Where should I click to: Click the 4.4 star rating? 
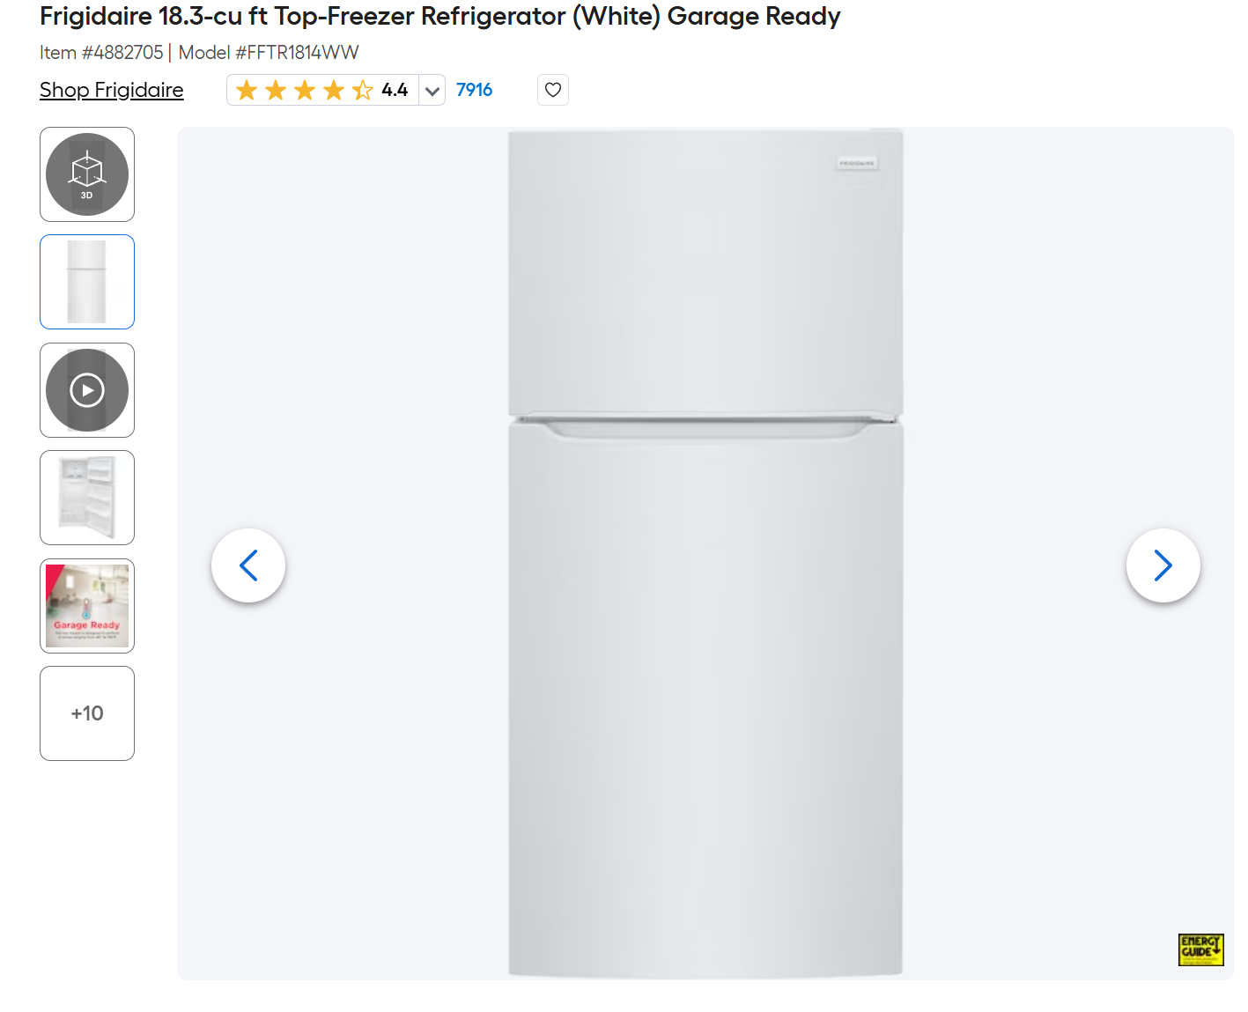coord(395,90)
